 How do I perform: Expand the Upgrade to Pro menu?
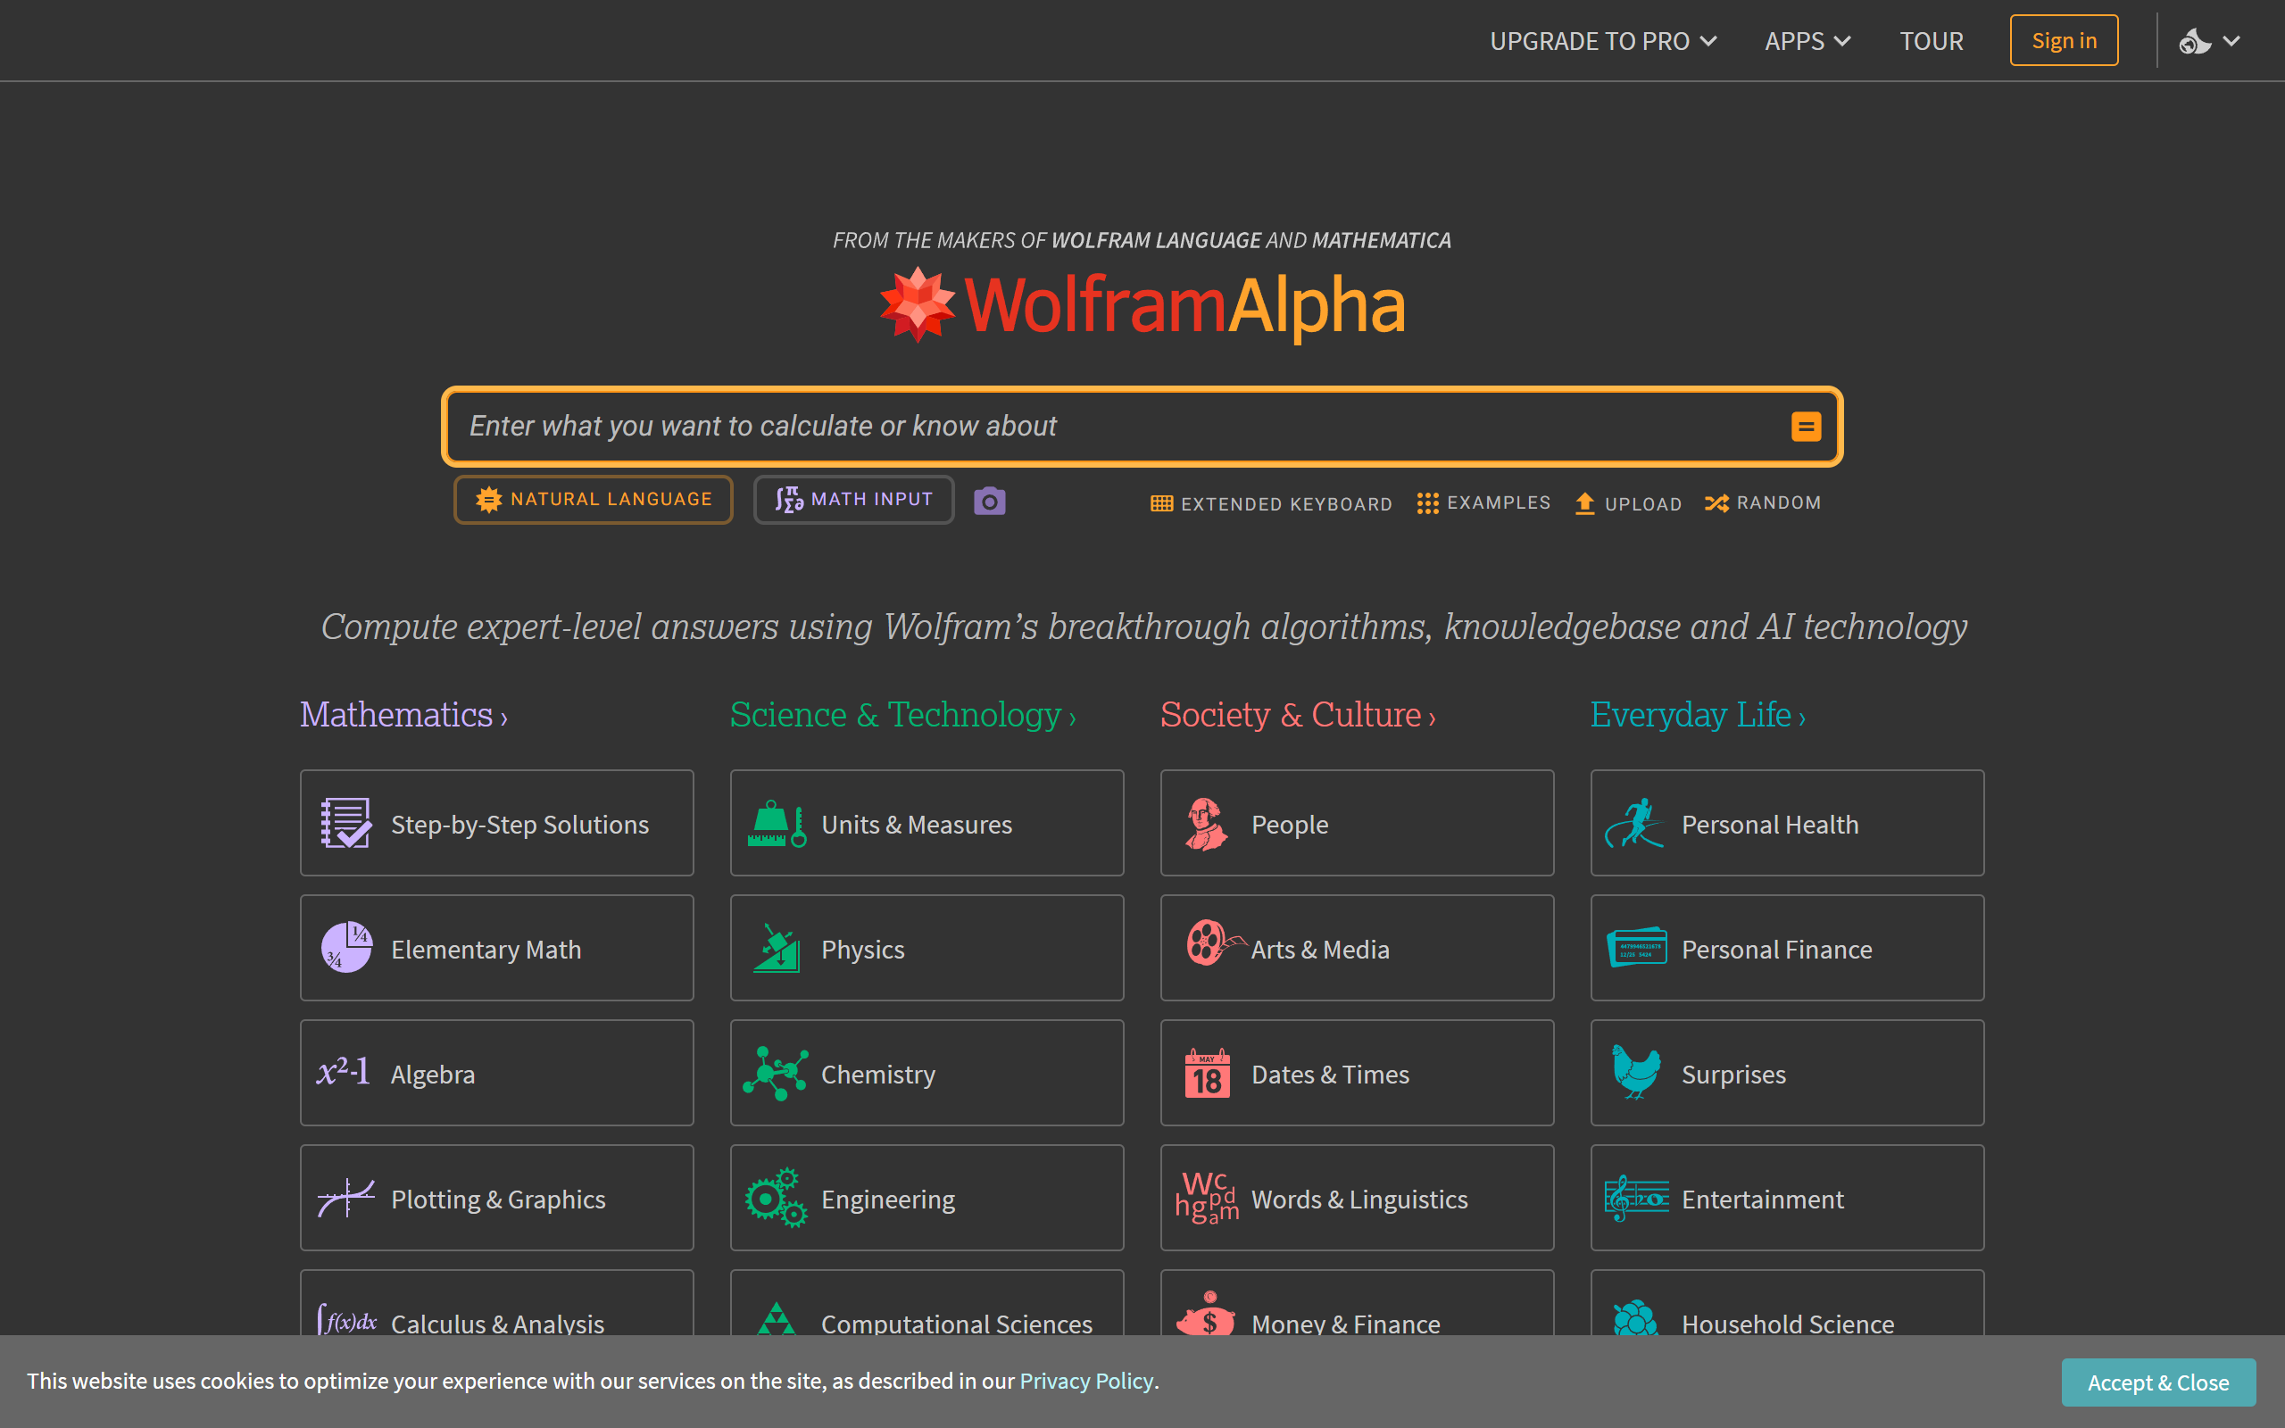coord(1602,41)
